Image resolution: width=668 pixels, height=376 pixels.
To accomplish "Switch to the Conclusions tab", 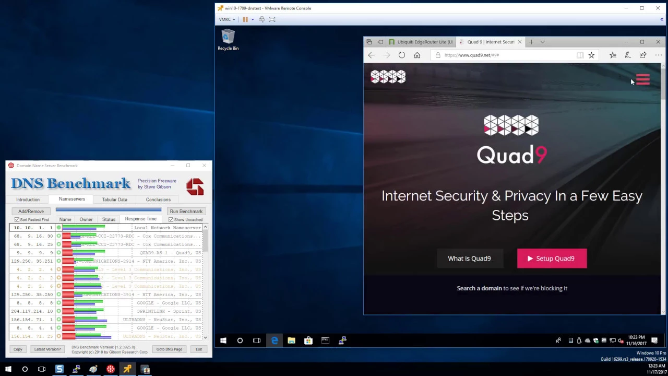I will point(158,199).
